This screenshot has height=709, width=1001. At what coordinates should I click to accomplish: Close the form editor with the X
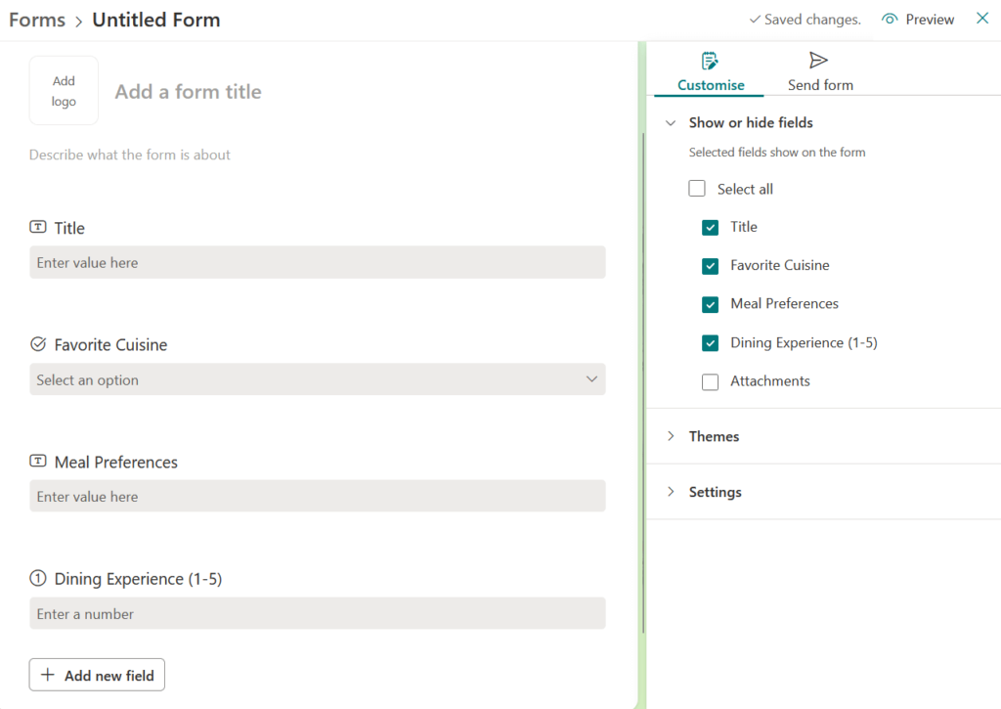click(982, 18)
